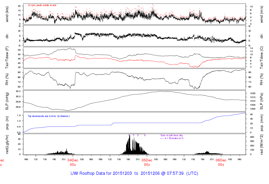Click the 'SLP (inHg)' axis label
Viewport: 269px width, 184px height.
coord(7,101)
